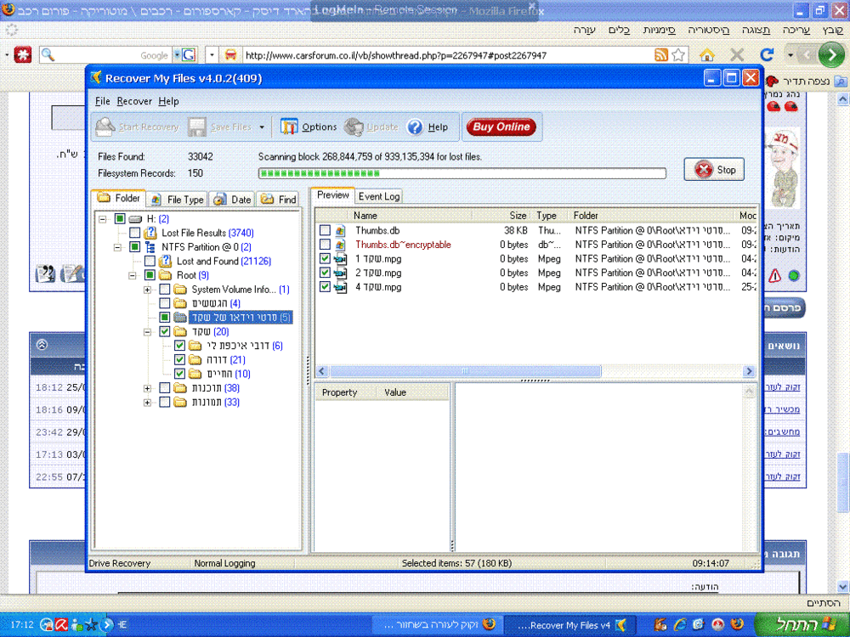
Task: Open the Event Log tab
Action: [x=379, y=197]
